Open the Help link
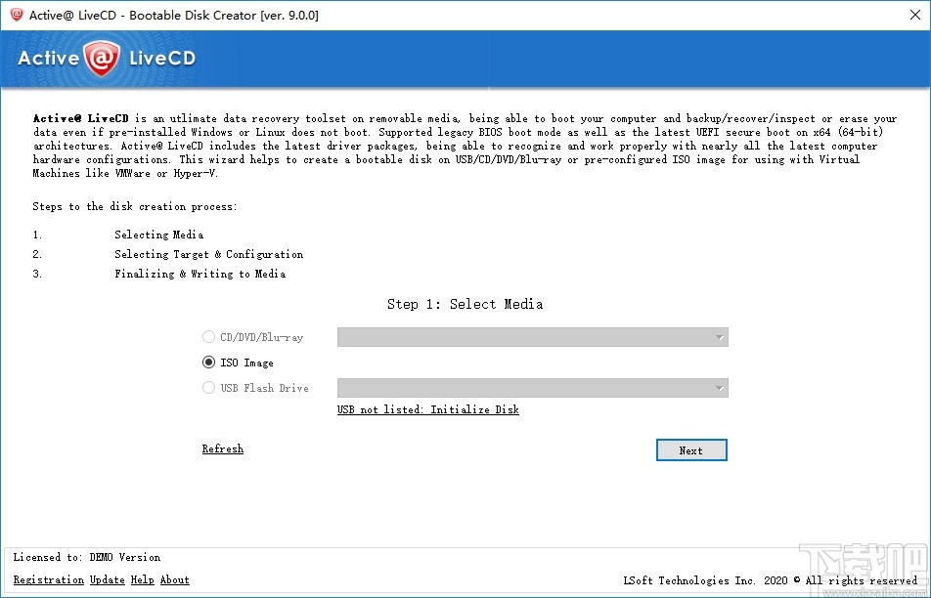The image size is (931, 598). click(143, 579)
